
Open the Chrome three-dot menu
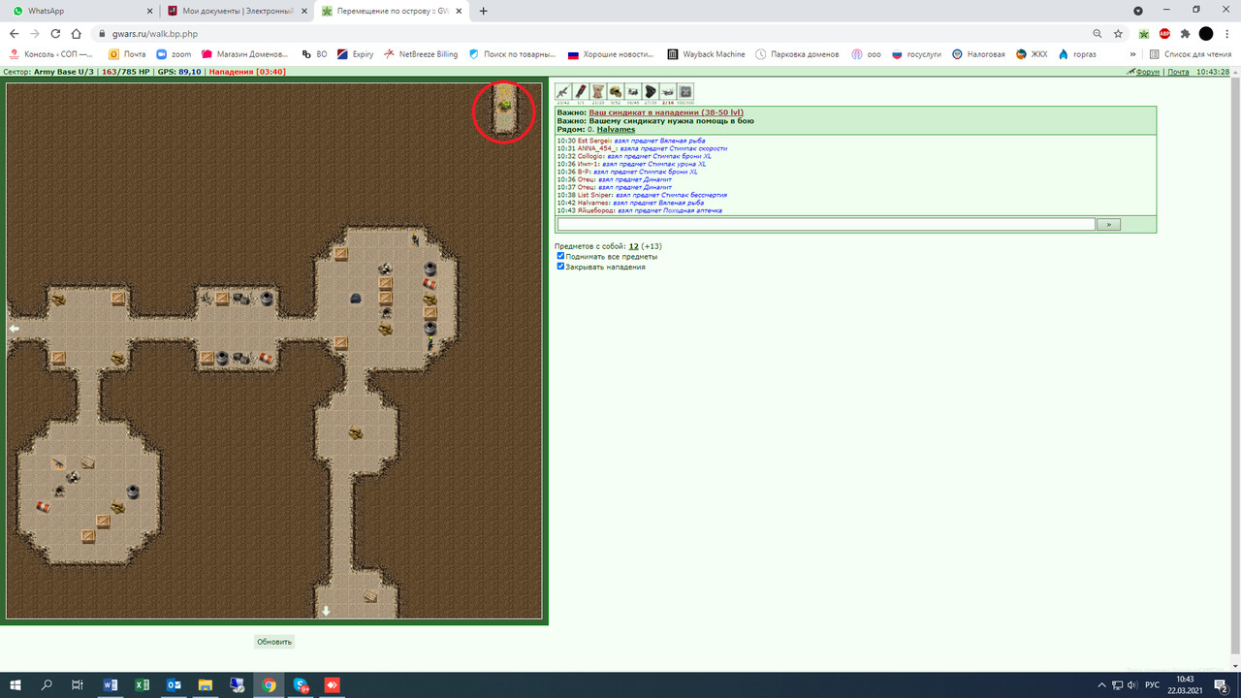coord(1226,33)
